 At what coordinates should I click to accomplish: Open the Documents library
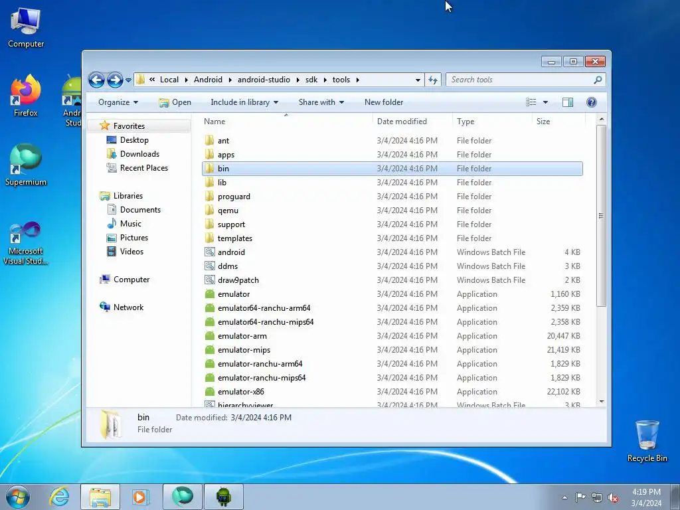click(x=140, y=210)
